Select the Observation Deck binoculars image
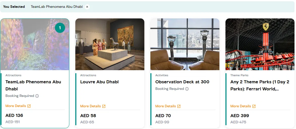 click(x=185, y=44)
